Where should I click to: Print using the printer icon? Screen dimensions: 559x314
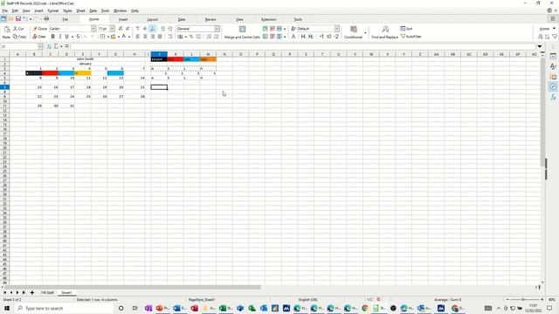click(46, 19)
